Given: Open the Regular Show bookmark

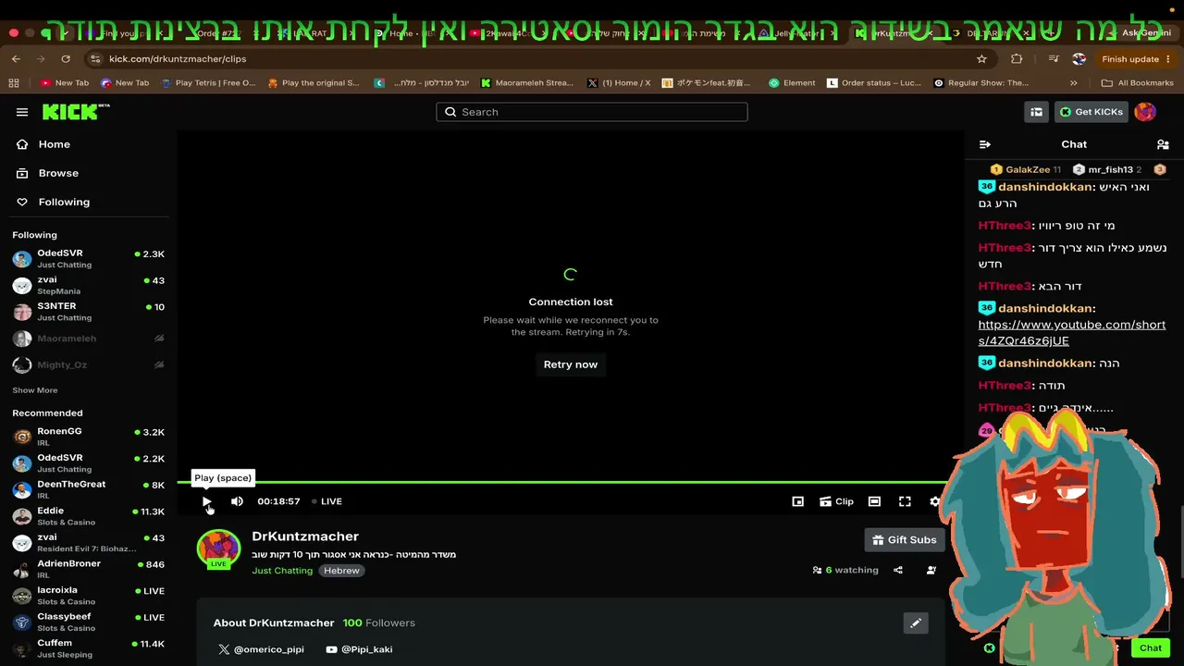Looking at the screenshot, I should point(980,82).
